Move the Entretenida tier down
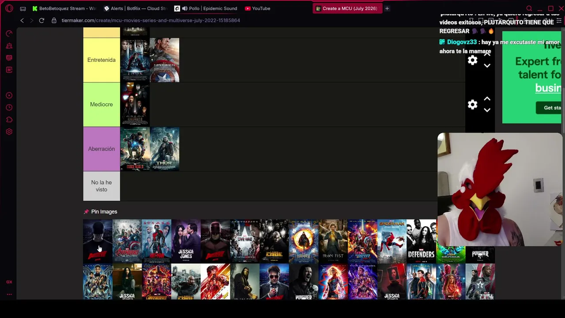The height and width of the screenshot is (318, 565). coord(487,66)
